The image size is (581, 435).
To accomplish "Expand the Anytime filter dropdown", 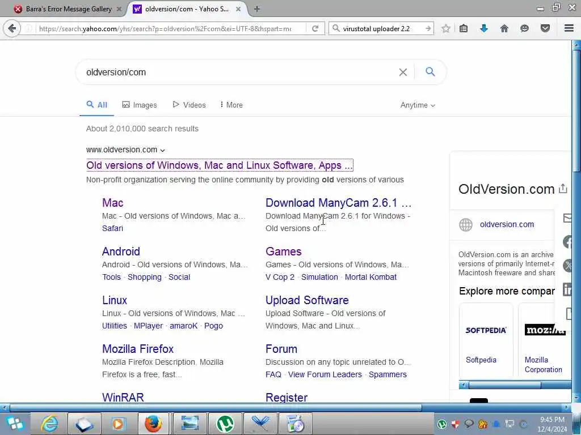I will [x=418, y=105].
